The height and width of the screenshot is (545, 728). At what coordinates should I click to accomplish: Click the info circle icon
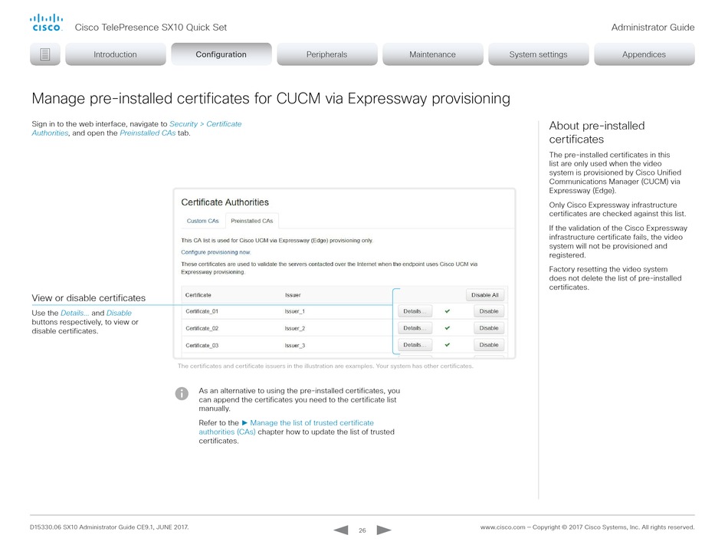[x=182, y=394]
